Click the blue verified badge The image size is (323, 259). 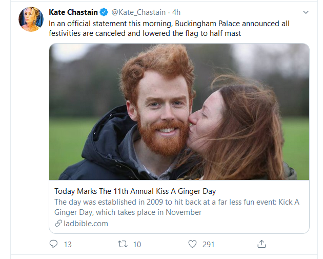click(x=104, y=12)
